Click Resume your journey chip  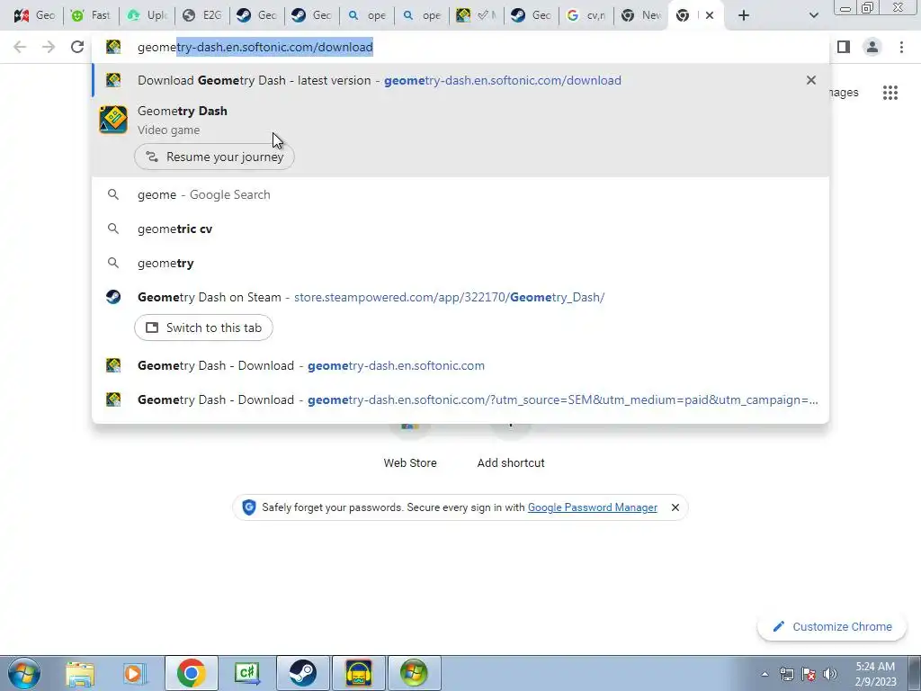point(214,157)
